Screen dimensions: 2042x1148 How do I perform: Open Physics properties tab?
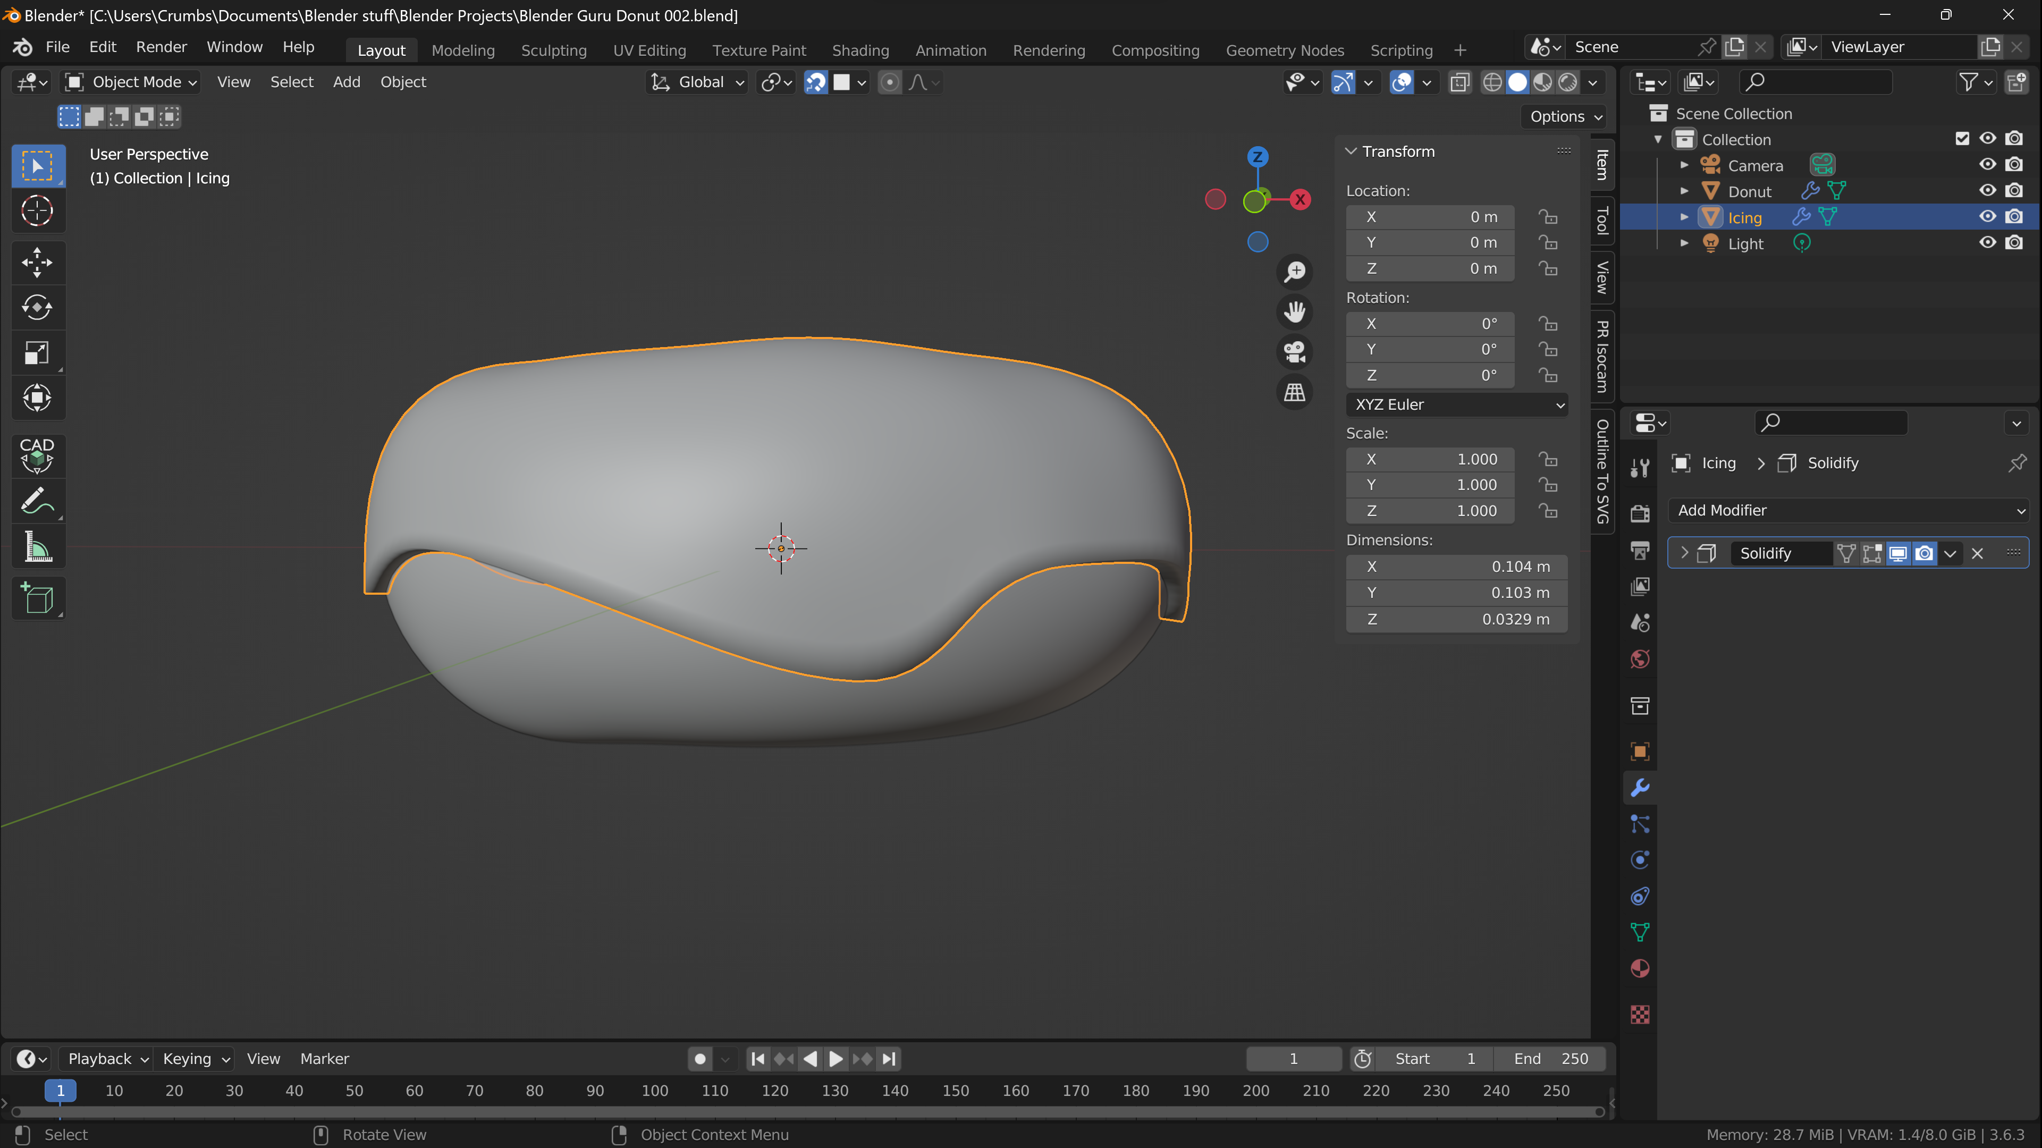pyautogui.click(x=1639, y=860)
